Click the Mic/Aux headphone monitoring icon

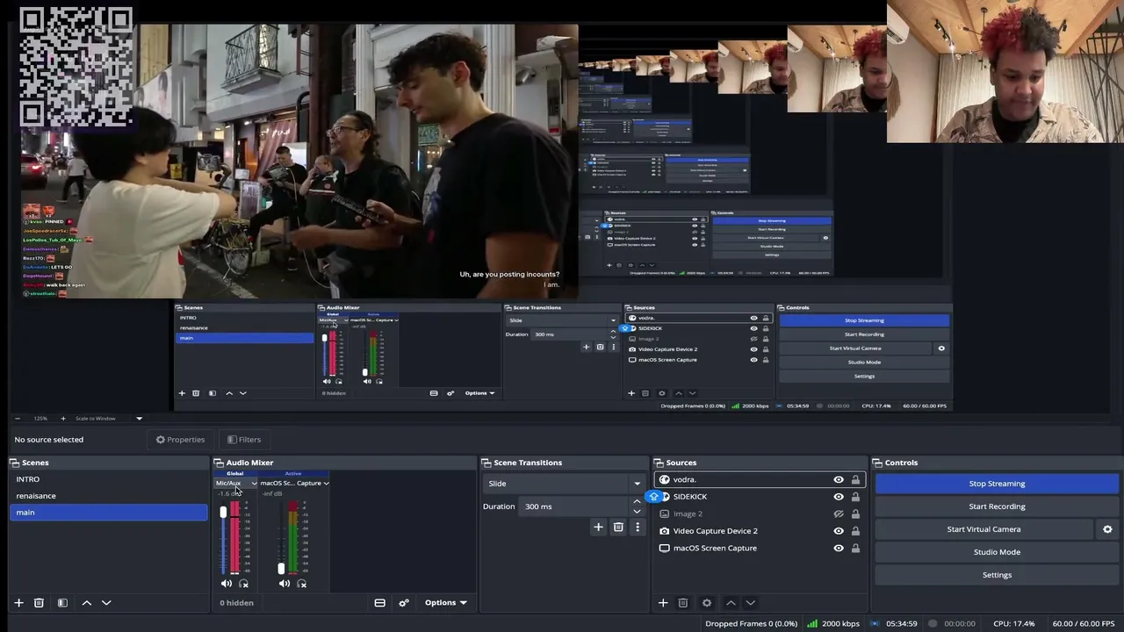(244, 584)
